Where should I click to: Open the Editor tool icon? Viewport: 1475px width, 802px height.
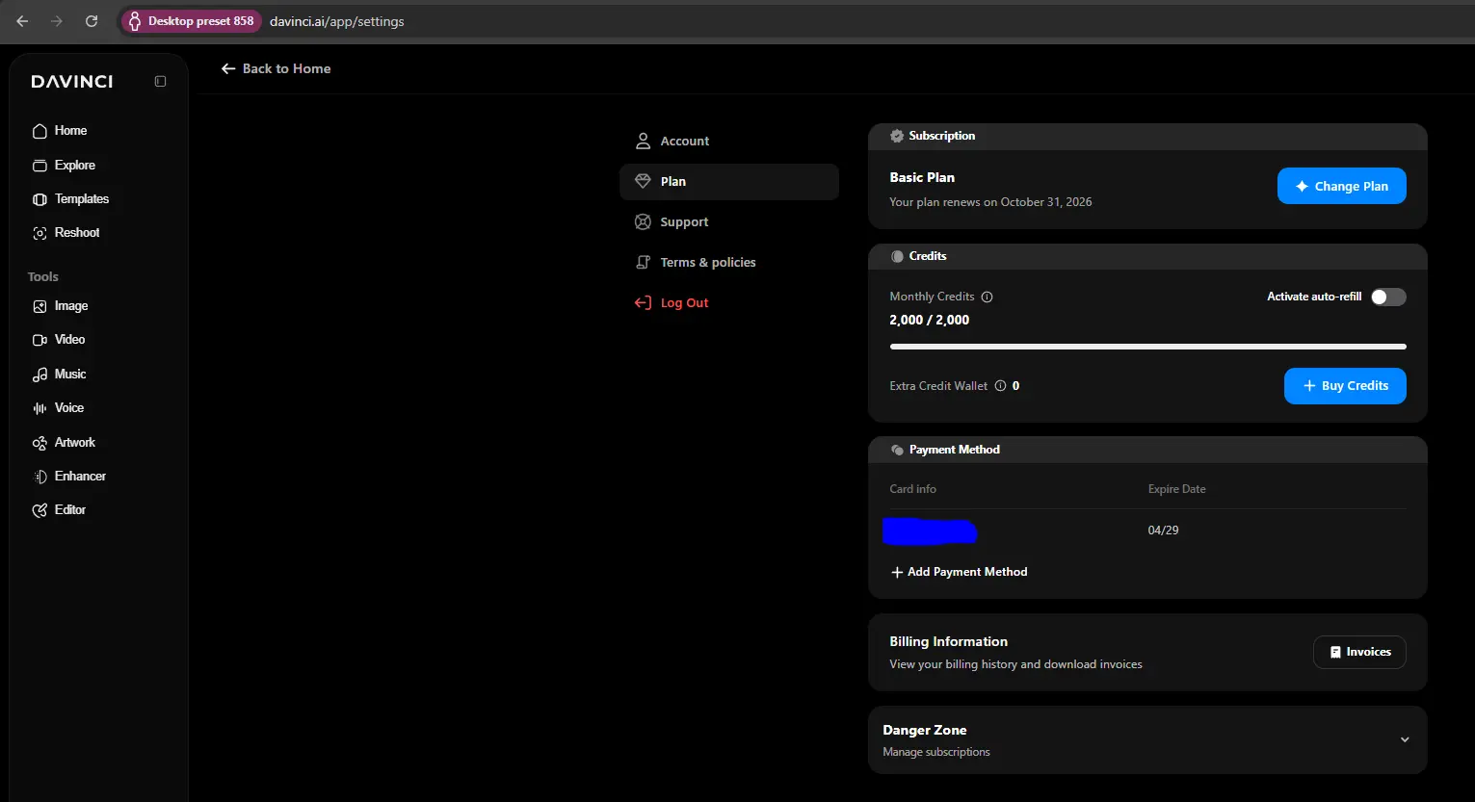click(x=40, y=510)
